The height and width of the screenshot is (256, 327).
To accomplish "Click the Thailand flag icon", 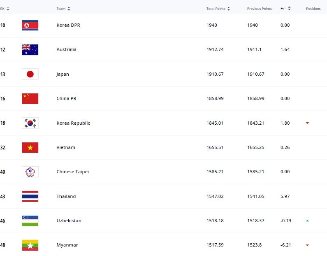I will (x=30, y=196).
